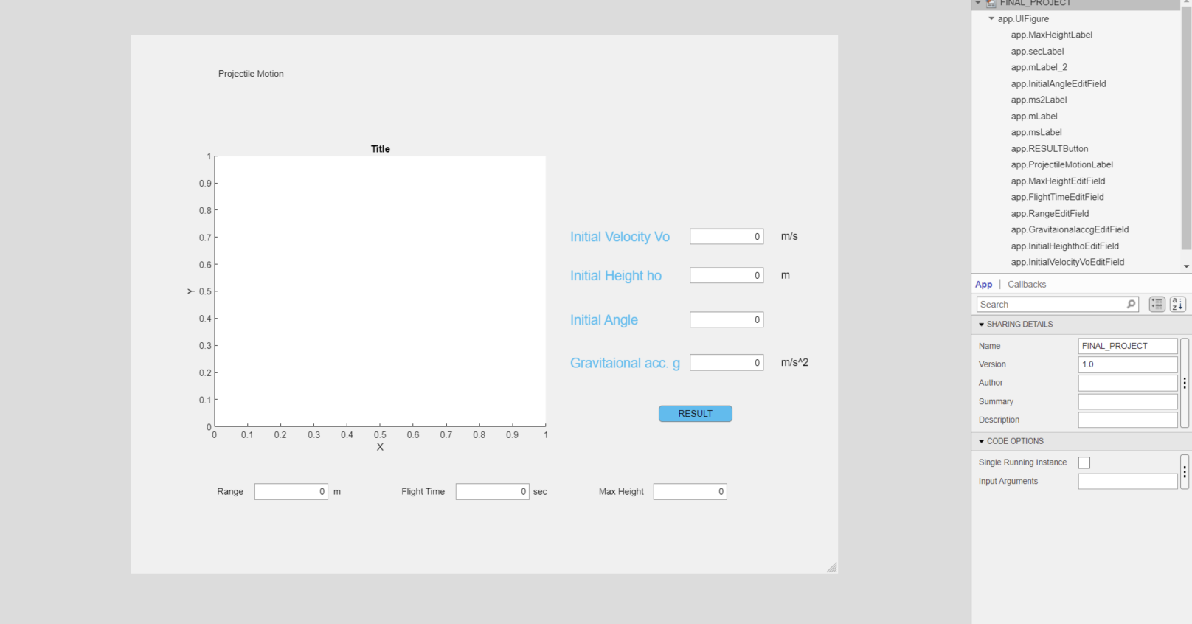Click the Summary input field
This screenshot has height=624, width=1192.
[x=1128, y=401]
